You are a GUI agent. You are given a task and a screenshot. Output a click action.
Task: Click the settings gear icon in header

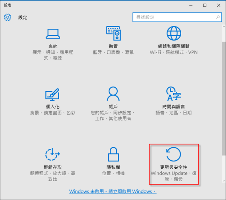(8, 17)
